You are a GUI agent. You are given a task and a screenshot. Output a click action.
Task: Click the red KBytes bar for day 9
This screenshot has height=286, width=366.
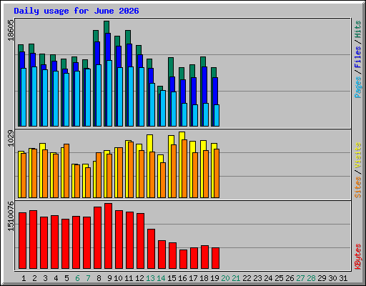108,236
